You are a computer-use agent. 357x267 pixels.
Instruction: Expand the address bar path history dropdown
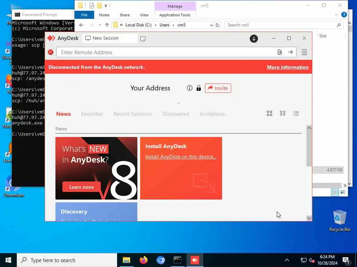[x=212, y=25]
